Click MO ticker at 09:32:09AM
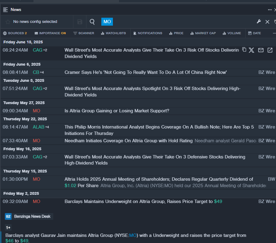 37,201
